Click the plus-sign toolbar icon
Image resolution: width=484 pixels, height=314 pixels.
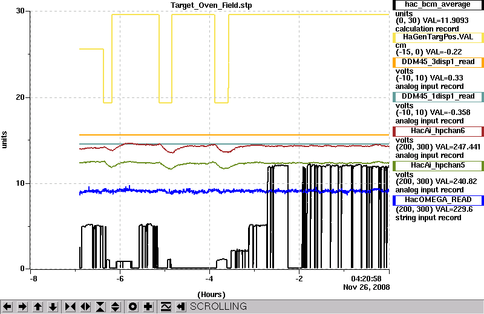coord(148,307)
